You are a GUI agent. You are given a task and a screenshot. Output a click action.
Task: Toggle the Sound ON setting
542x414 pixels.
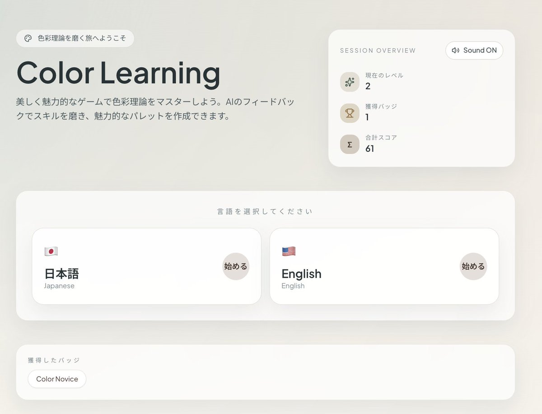click(x=474, y=50)
